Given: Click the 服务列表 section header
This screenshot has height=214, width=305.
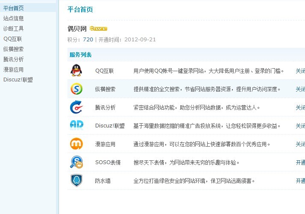Looking at the screenshot, I should pos(81,55).
